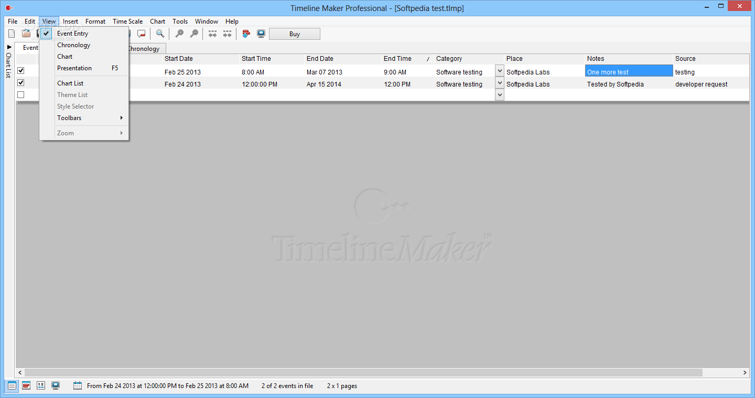Image resolution: width=755 pixels, height=398 pixels.
Task: Expand the Chart List side panel arrow
Action: 9,47
